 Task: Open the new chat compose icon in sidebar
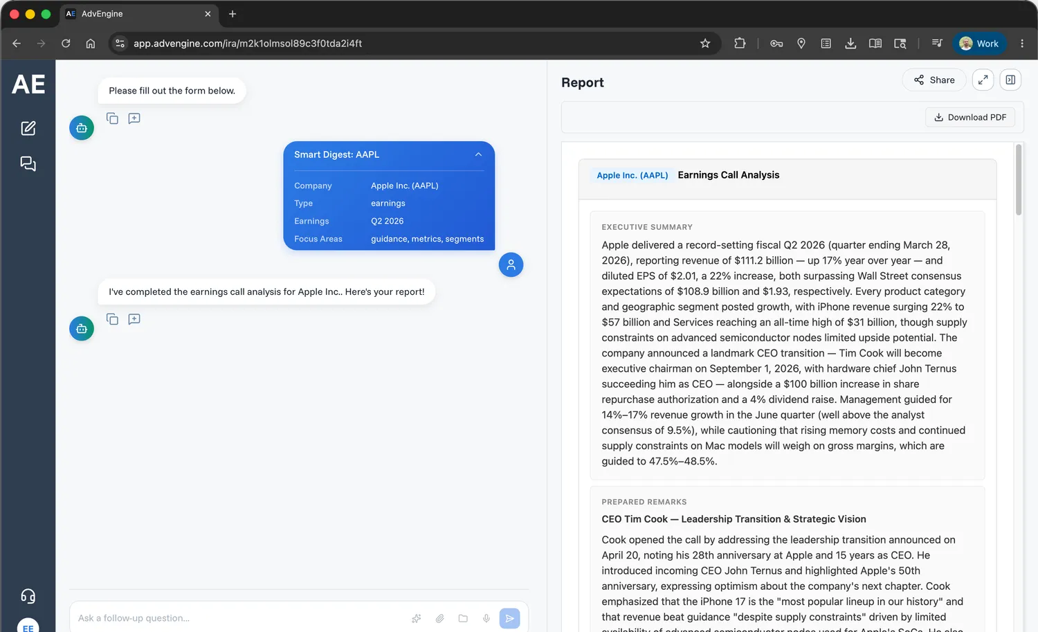28,128
